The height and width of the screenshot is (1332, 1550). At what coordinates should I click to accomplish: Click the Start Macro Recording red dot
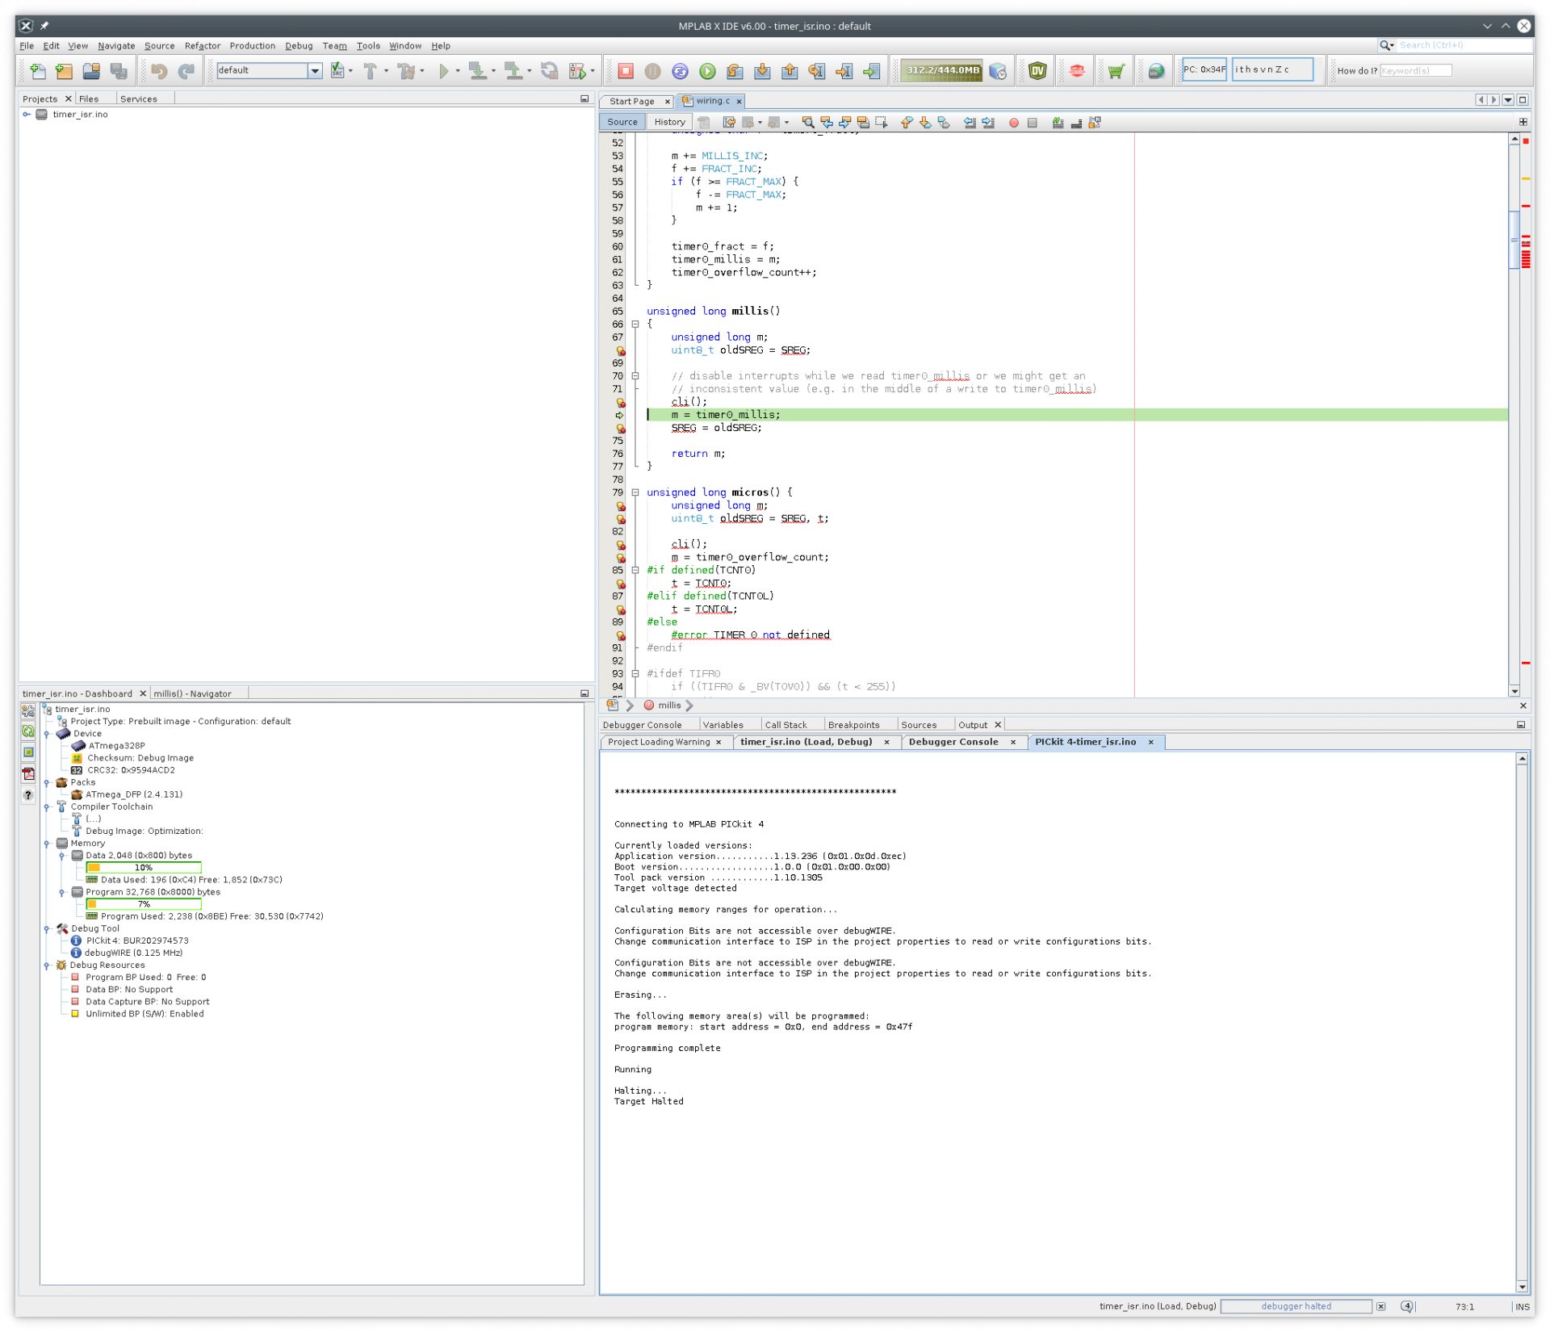[1013, 123]
